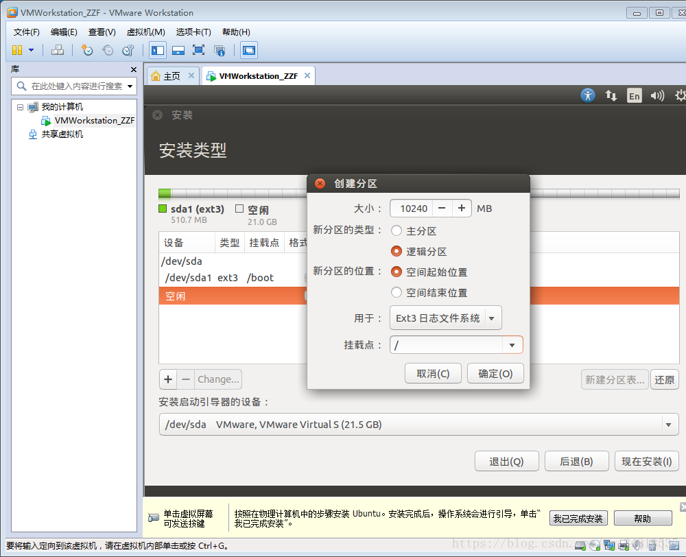Select the 空间结束位置 radio button
Viewport: 686px width, 557px height.
(x=397, y=292)
